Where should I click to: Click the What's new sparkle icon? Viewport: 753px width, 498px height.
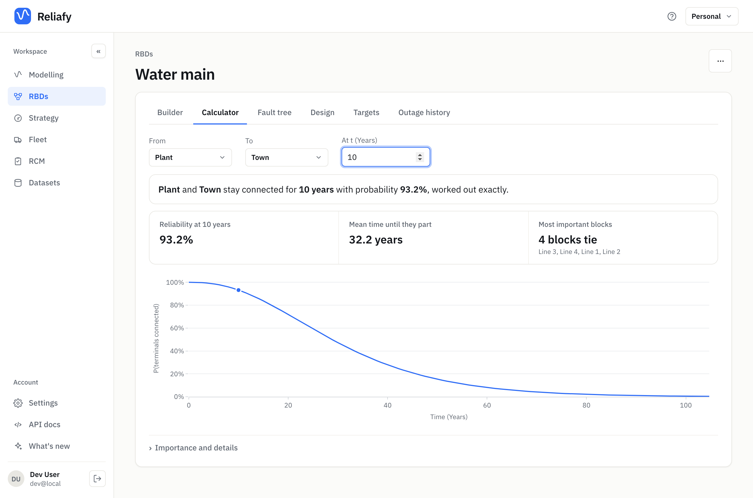click(x=18, y=446)
